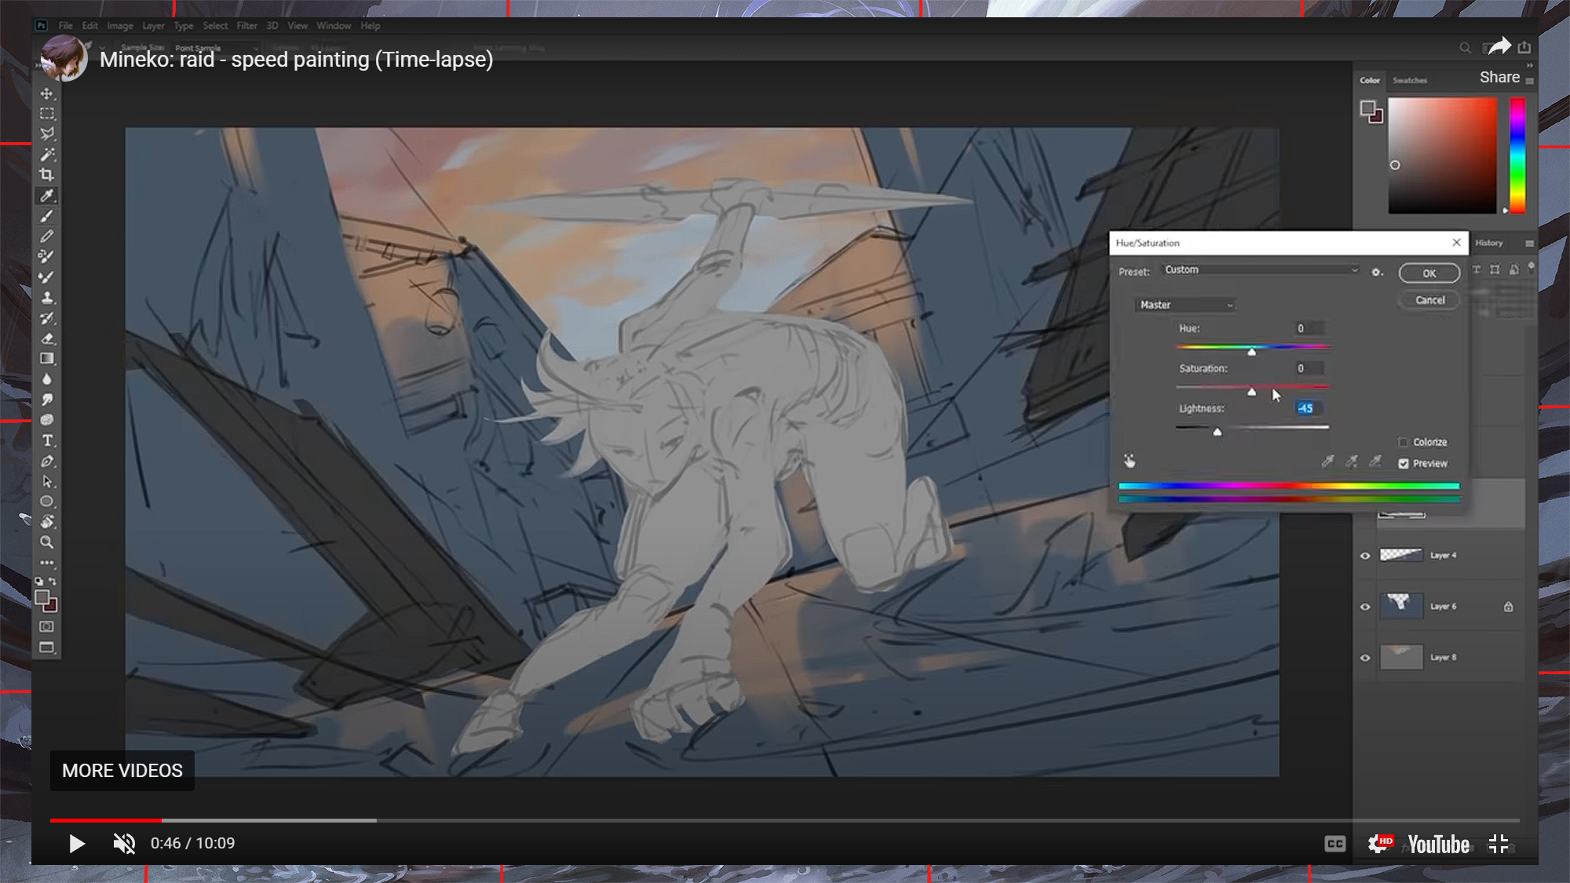This screenshot has width=1570, height=883.
Task: Select the Clone Stamp tool
Action: [47, 297]
